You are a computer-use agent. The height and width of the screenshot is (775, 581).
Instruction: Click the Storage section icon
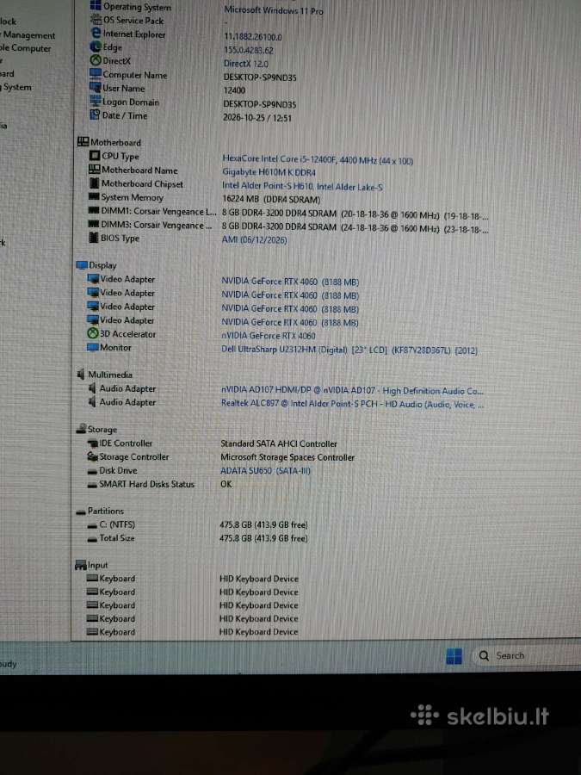[x=81, y=429]
